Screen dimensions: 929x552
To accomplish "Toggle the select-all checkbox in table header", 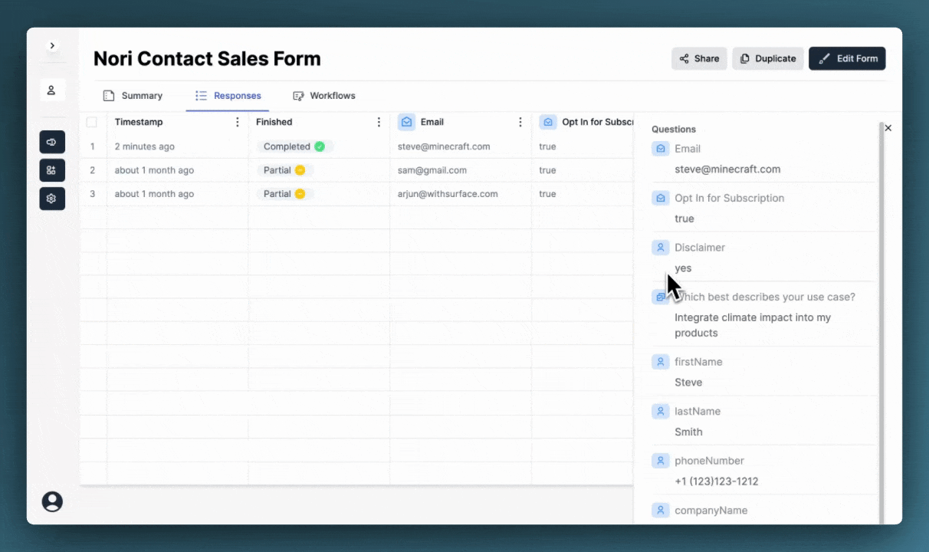I will click(92, 122).
